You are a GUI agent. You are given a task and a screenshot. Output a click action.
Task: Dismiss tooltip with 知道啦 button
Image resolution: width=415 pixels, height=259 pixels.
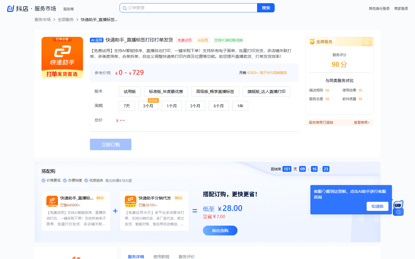point(378,206)
